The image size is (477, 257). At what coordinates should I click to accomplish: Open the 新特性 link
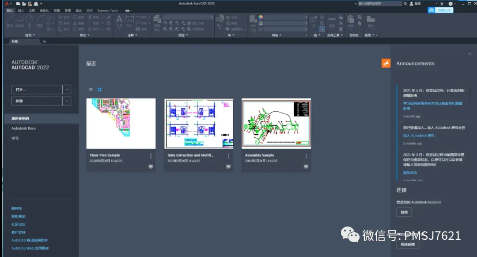click(x=16, y=208)
